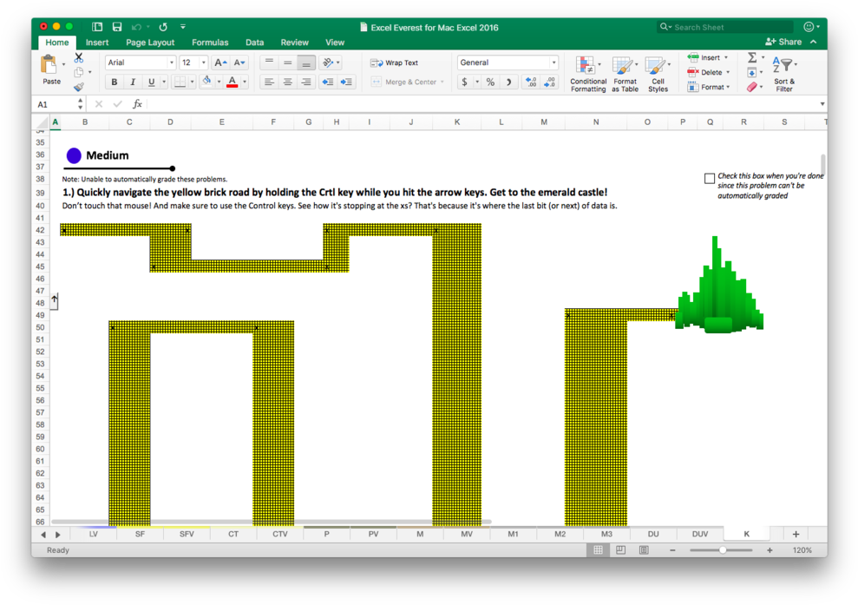Image resolution: width=858 pixels, height=605 pixels.
Task: Switch to the CTV sheet tab
Action: [279, 535]
